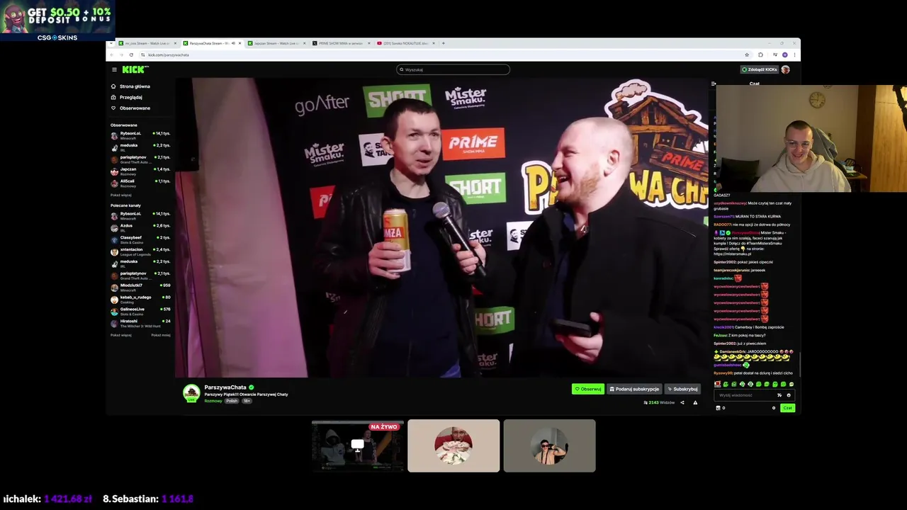Open AliScall channel in sidebar
Viewport: 907px width, 510px height.
point(140,183)
